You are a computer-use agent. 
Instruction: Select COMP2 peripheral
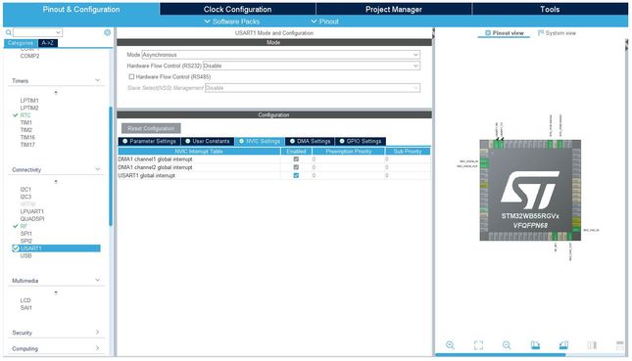point(29,56)
